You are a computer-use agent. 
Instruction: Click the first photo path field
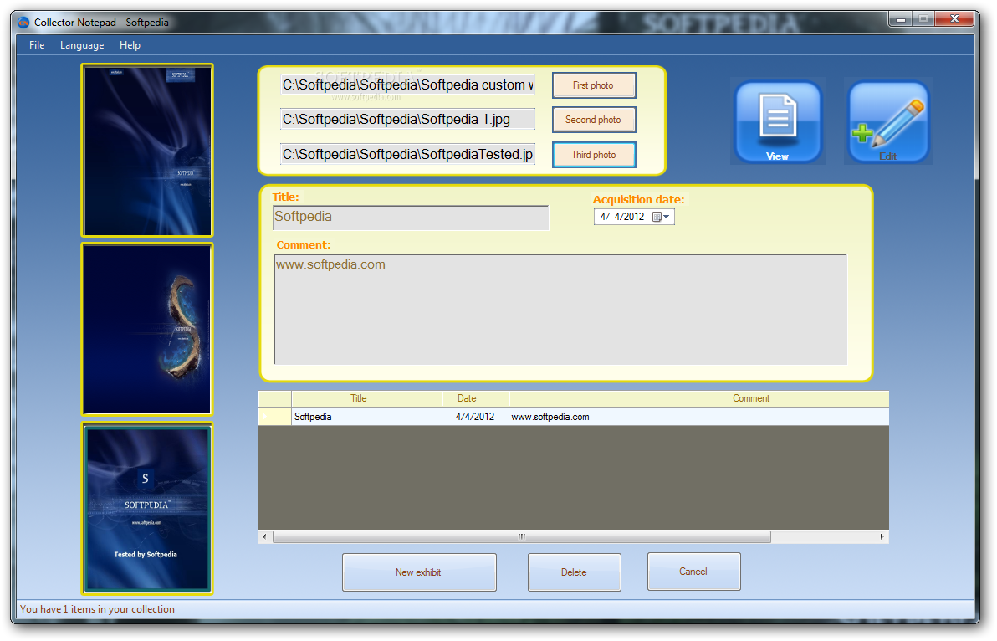[x=407, y=85]
